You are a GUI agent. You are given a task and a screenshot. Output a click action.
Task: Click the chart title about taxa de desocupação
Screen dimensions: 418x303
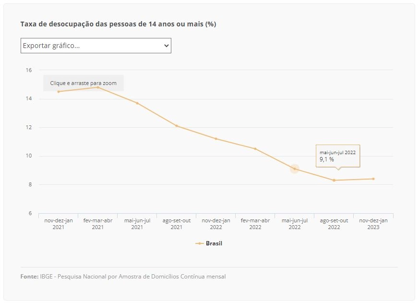tap(119, 24)
